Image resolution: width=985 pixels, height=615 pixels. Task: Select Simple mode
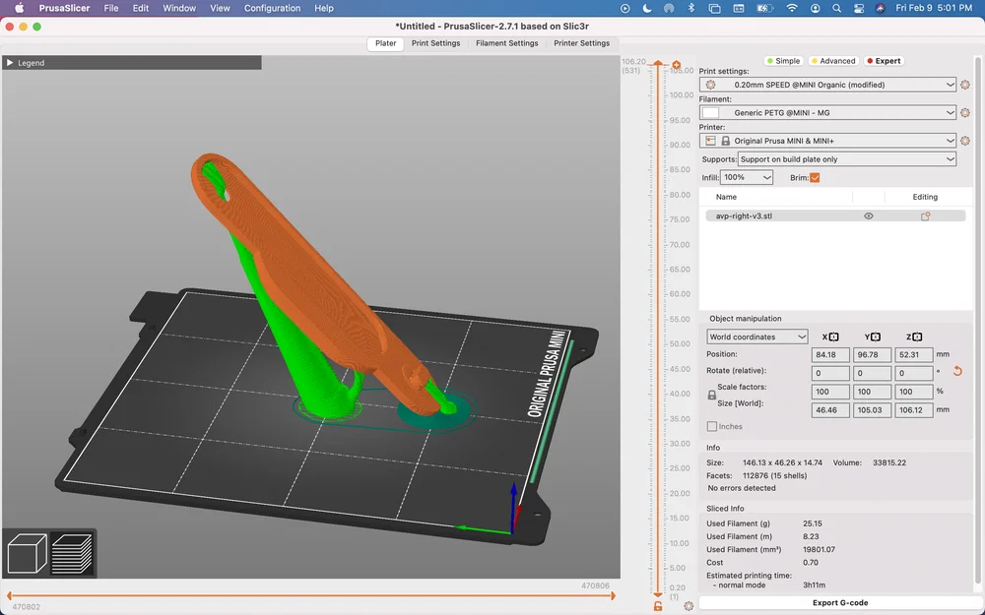pyautogui.click(x=783, y=61)
